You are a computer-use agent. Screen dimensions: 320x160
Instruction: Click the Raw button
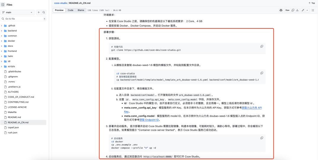tap(287, 10)
